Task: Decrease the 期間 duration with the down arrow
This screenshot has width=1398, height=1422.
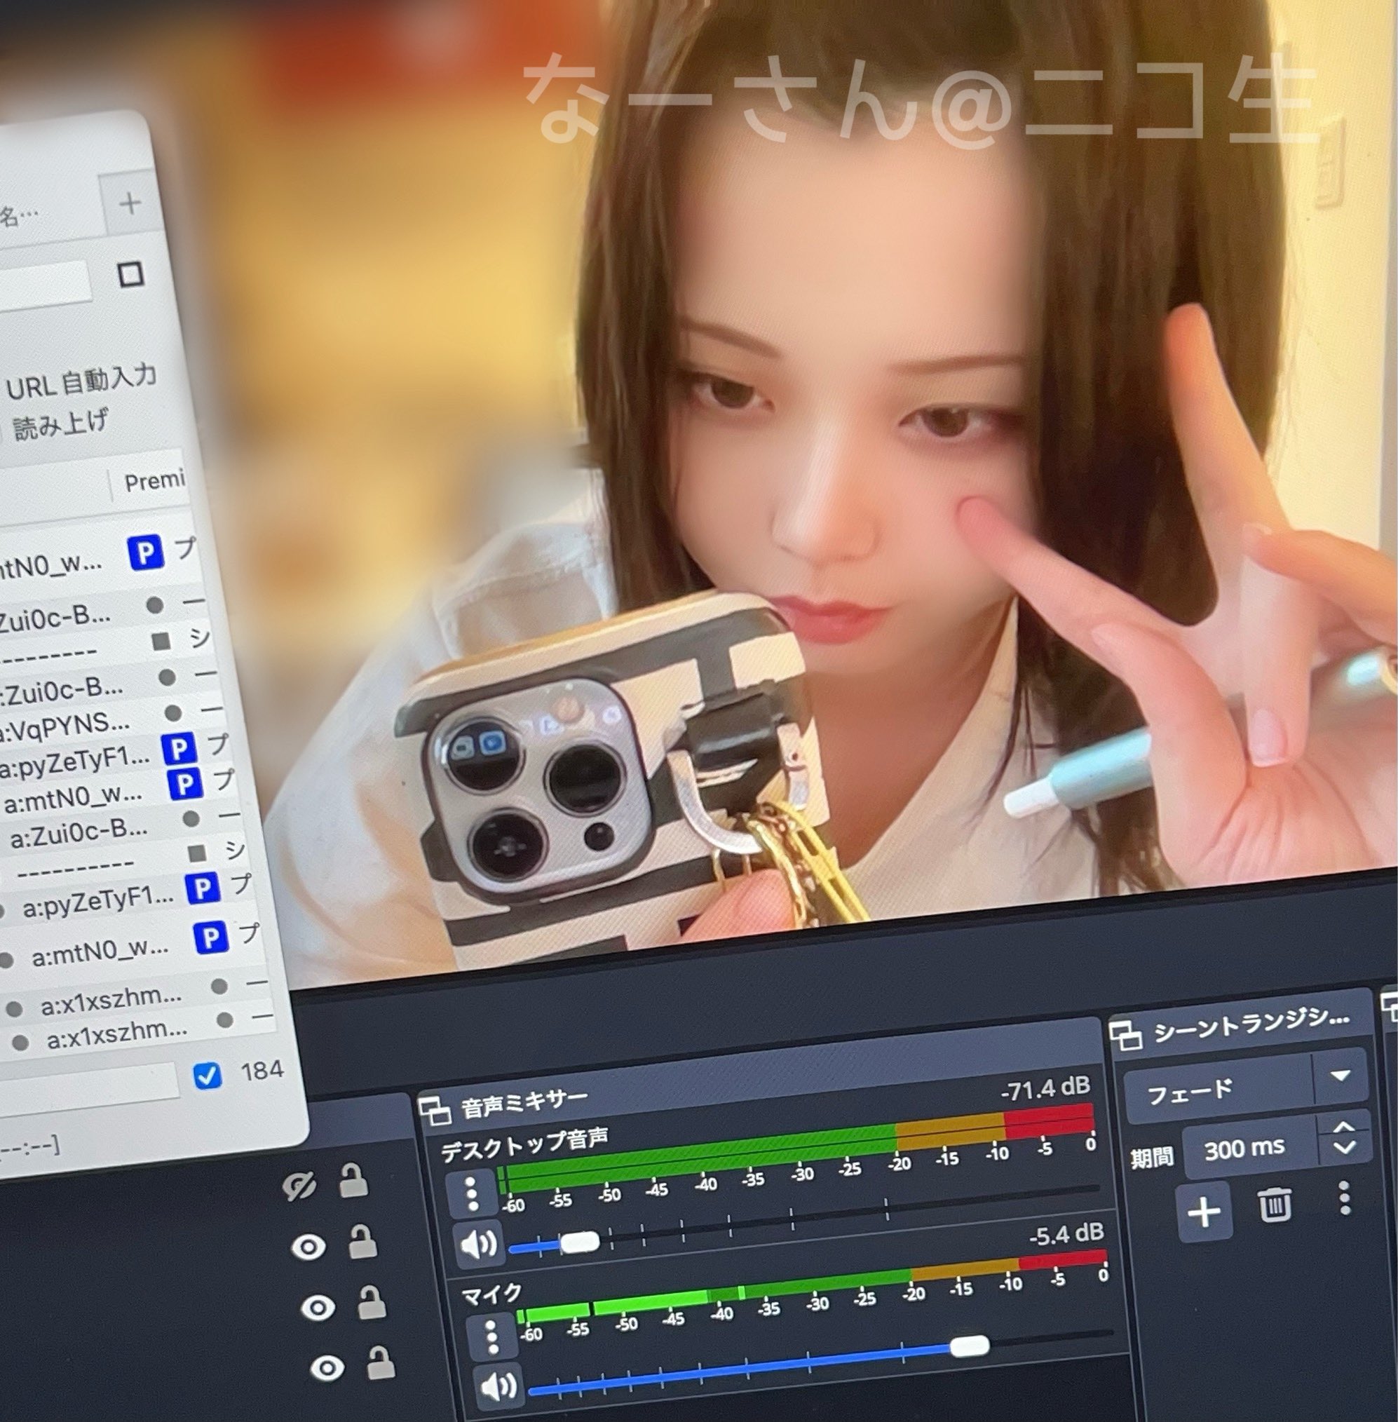Action: pos(1345,1148)
